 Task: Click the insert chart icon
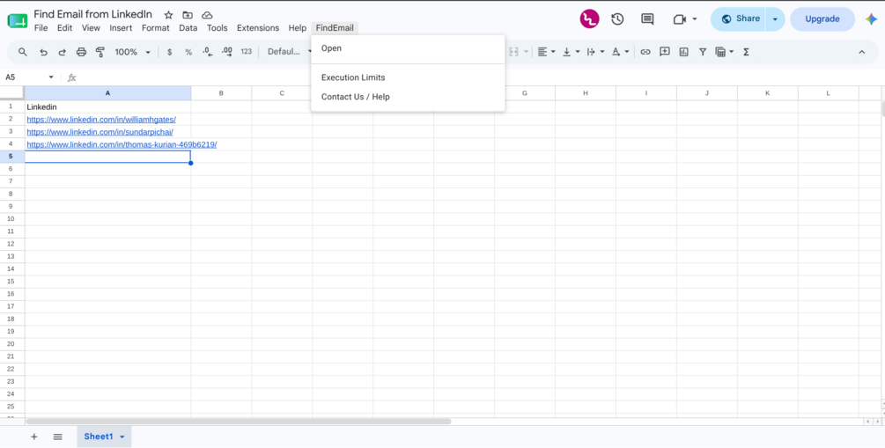tap(683, 52)
